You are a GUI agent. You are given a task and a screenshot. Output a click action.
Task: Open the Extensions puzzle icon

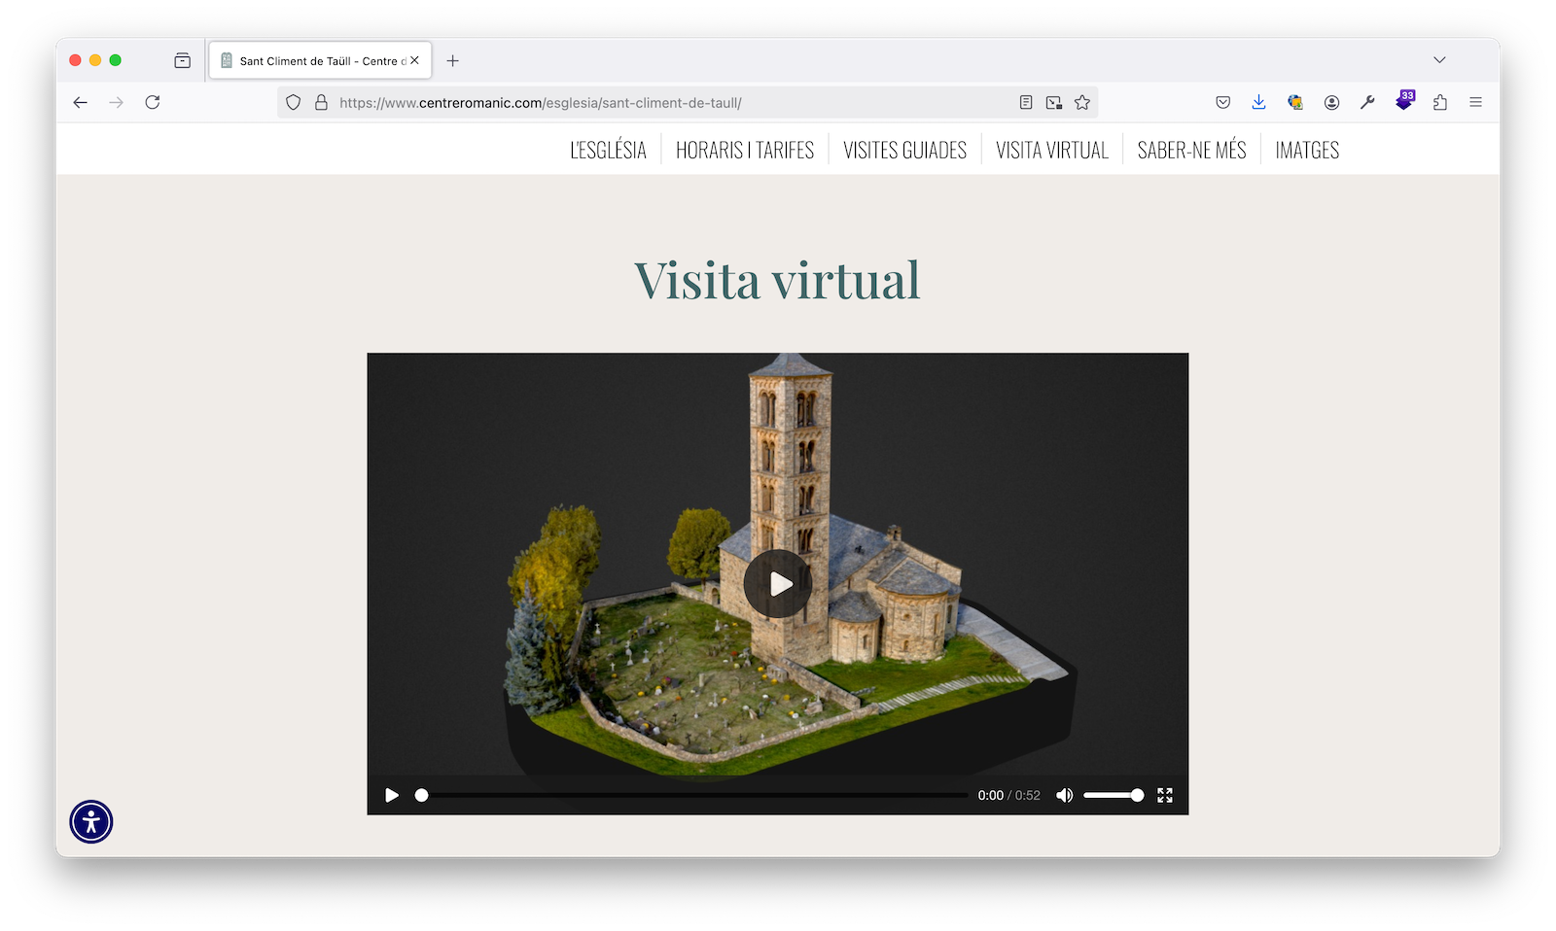1440,102
